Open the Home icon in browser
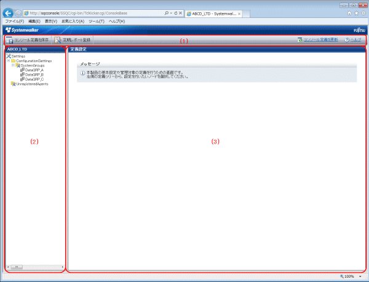This screenshot has width=369, height=282. coord(349,13)
